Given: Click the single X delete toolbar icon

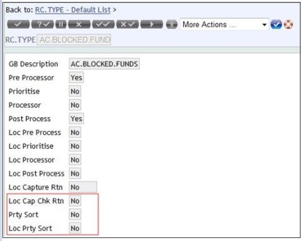Looking at the screenshot, I should point(78,25).
